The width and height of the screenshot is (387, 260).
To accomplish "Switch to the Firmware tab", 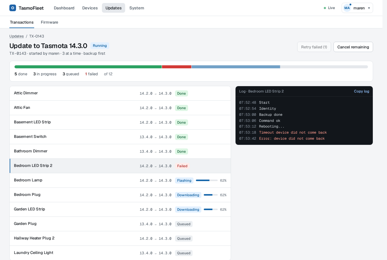I will coord(50,22).
